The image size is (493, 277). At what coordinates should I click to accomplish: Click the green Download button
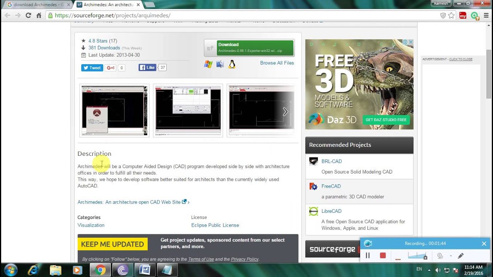255,48
